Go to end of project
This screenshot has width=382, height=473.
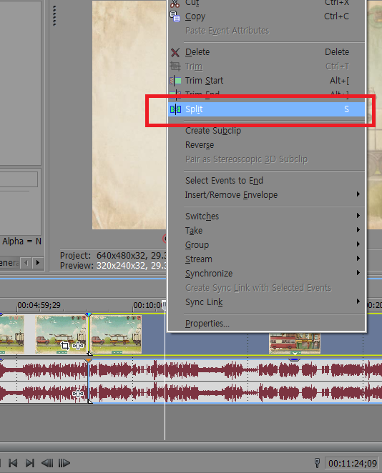click(29, 463)
